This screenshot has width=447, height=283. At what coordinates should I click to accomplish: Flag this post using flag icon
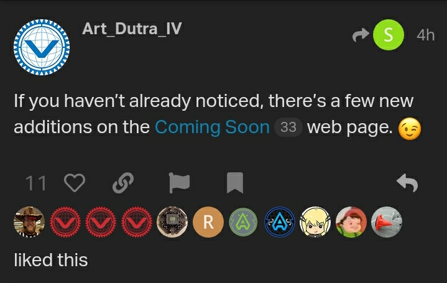(179, 183)
